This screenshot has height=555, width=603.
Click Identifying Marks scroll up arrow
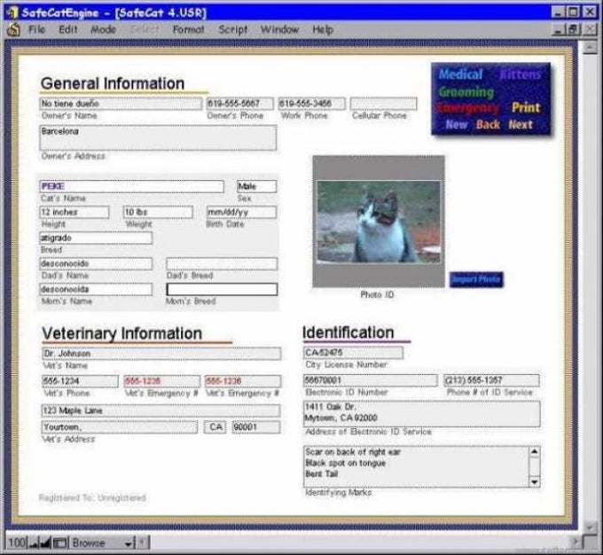(x=535, y=451)
